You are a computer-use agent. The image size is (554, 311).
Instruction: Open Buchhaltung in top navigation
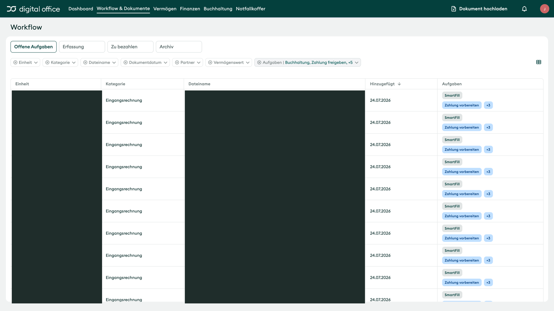point(218,9)
